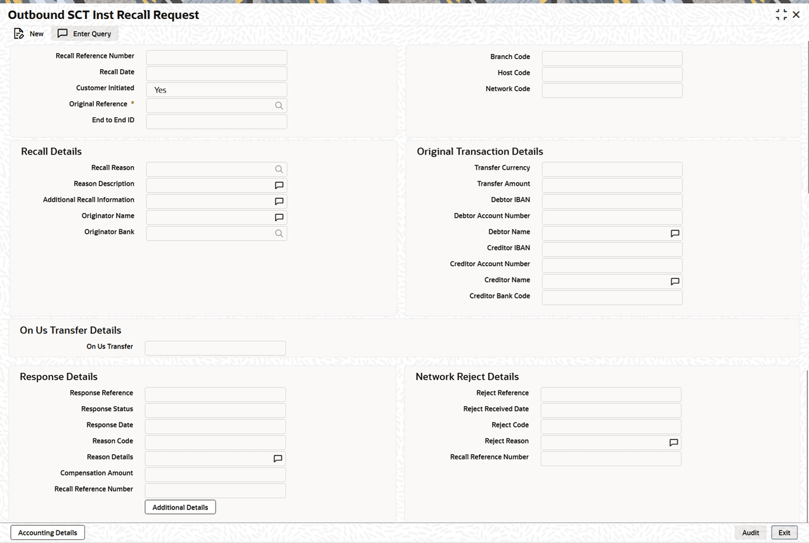Click the Compensation Amount field
Viewport: 809px width, 543px height.
click(215, 475)
